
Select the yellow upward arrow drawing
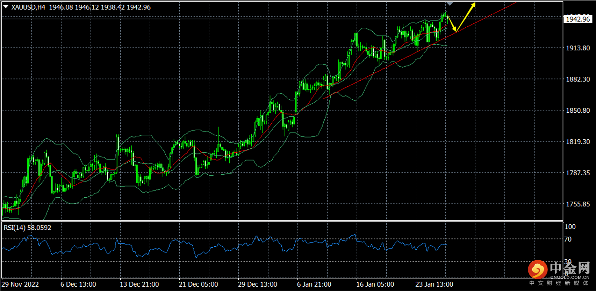tap(466, 16)
